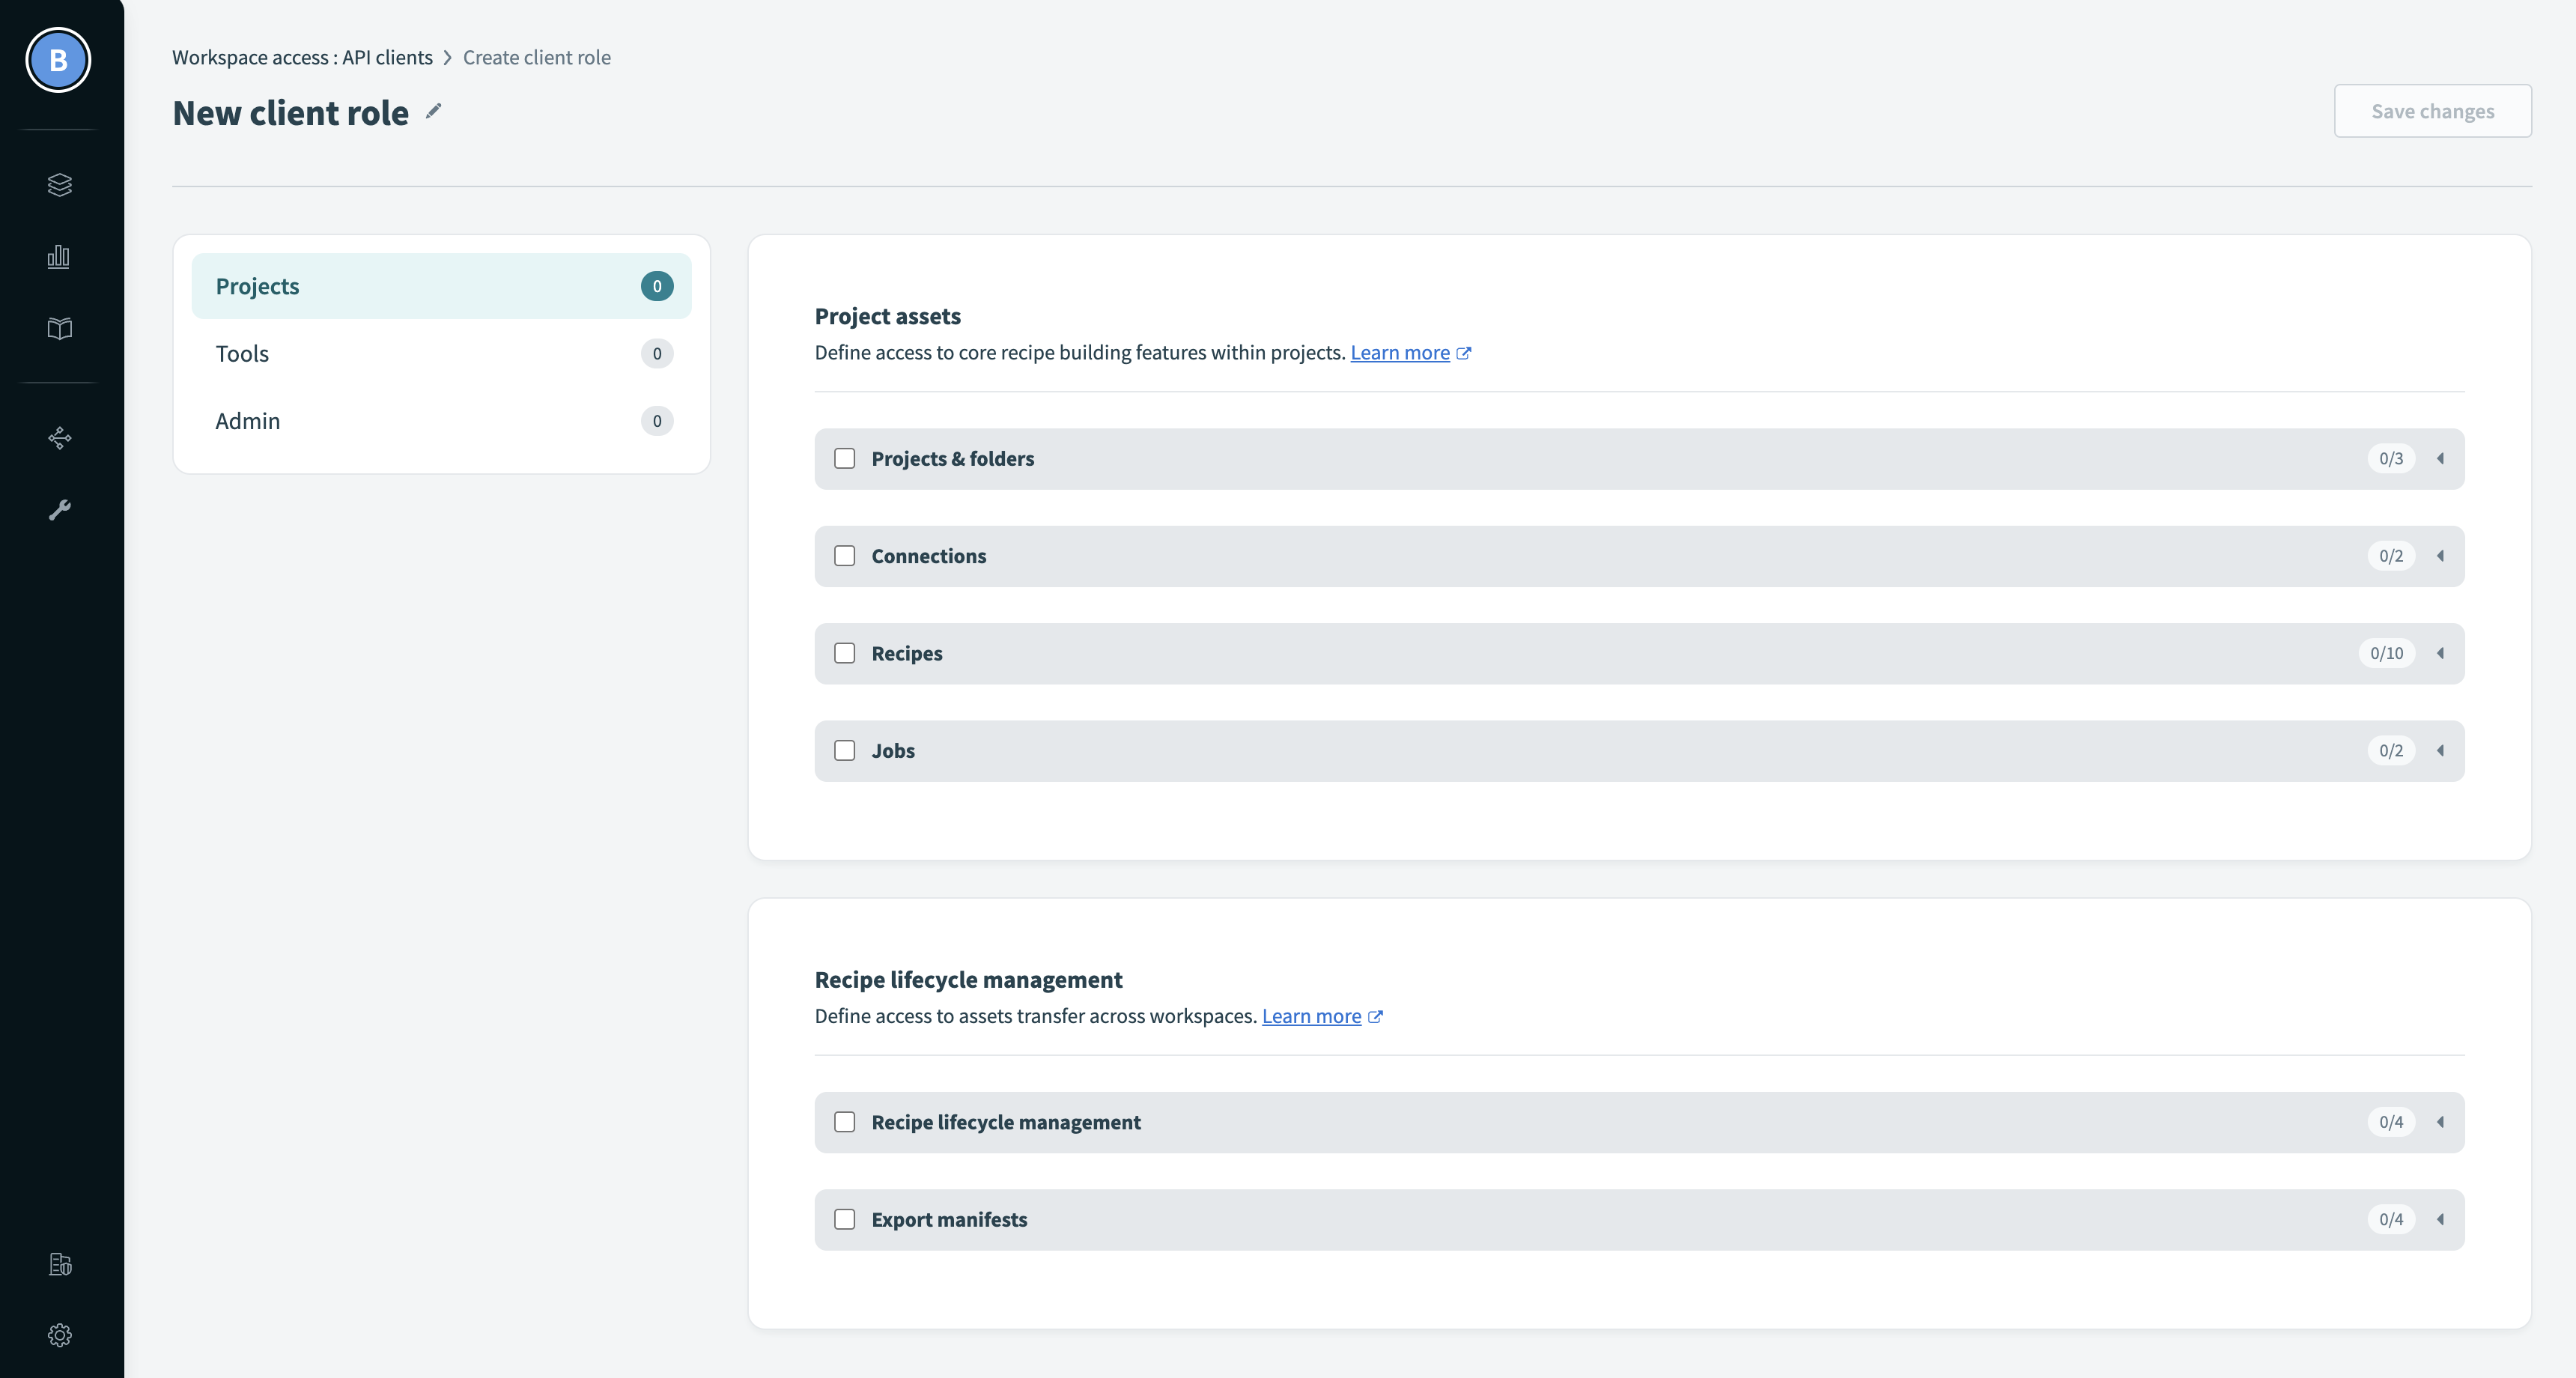Open Learn more link under Project assets

1399,352
